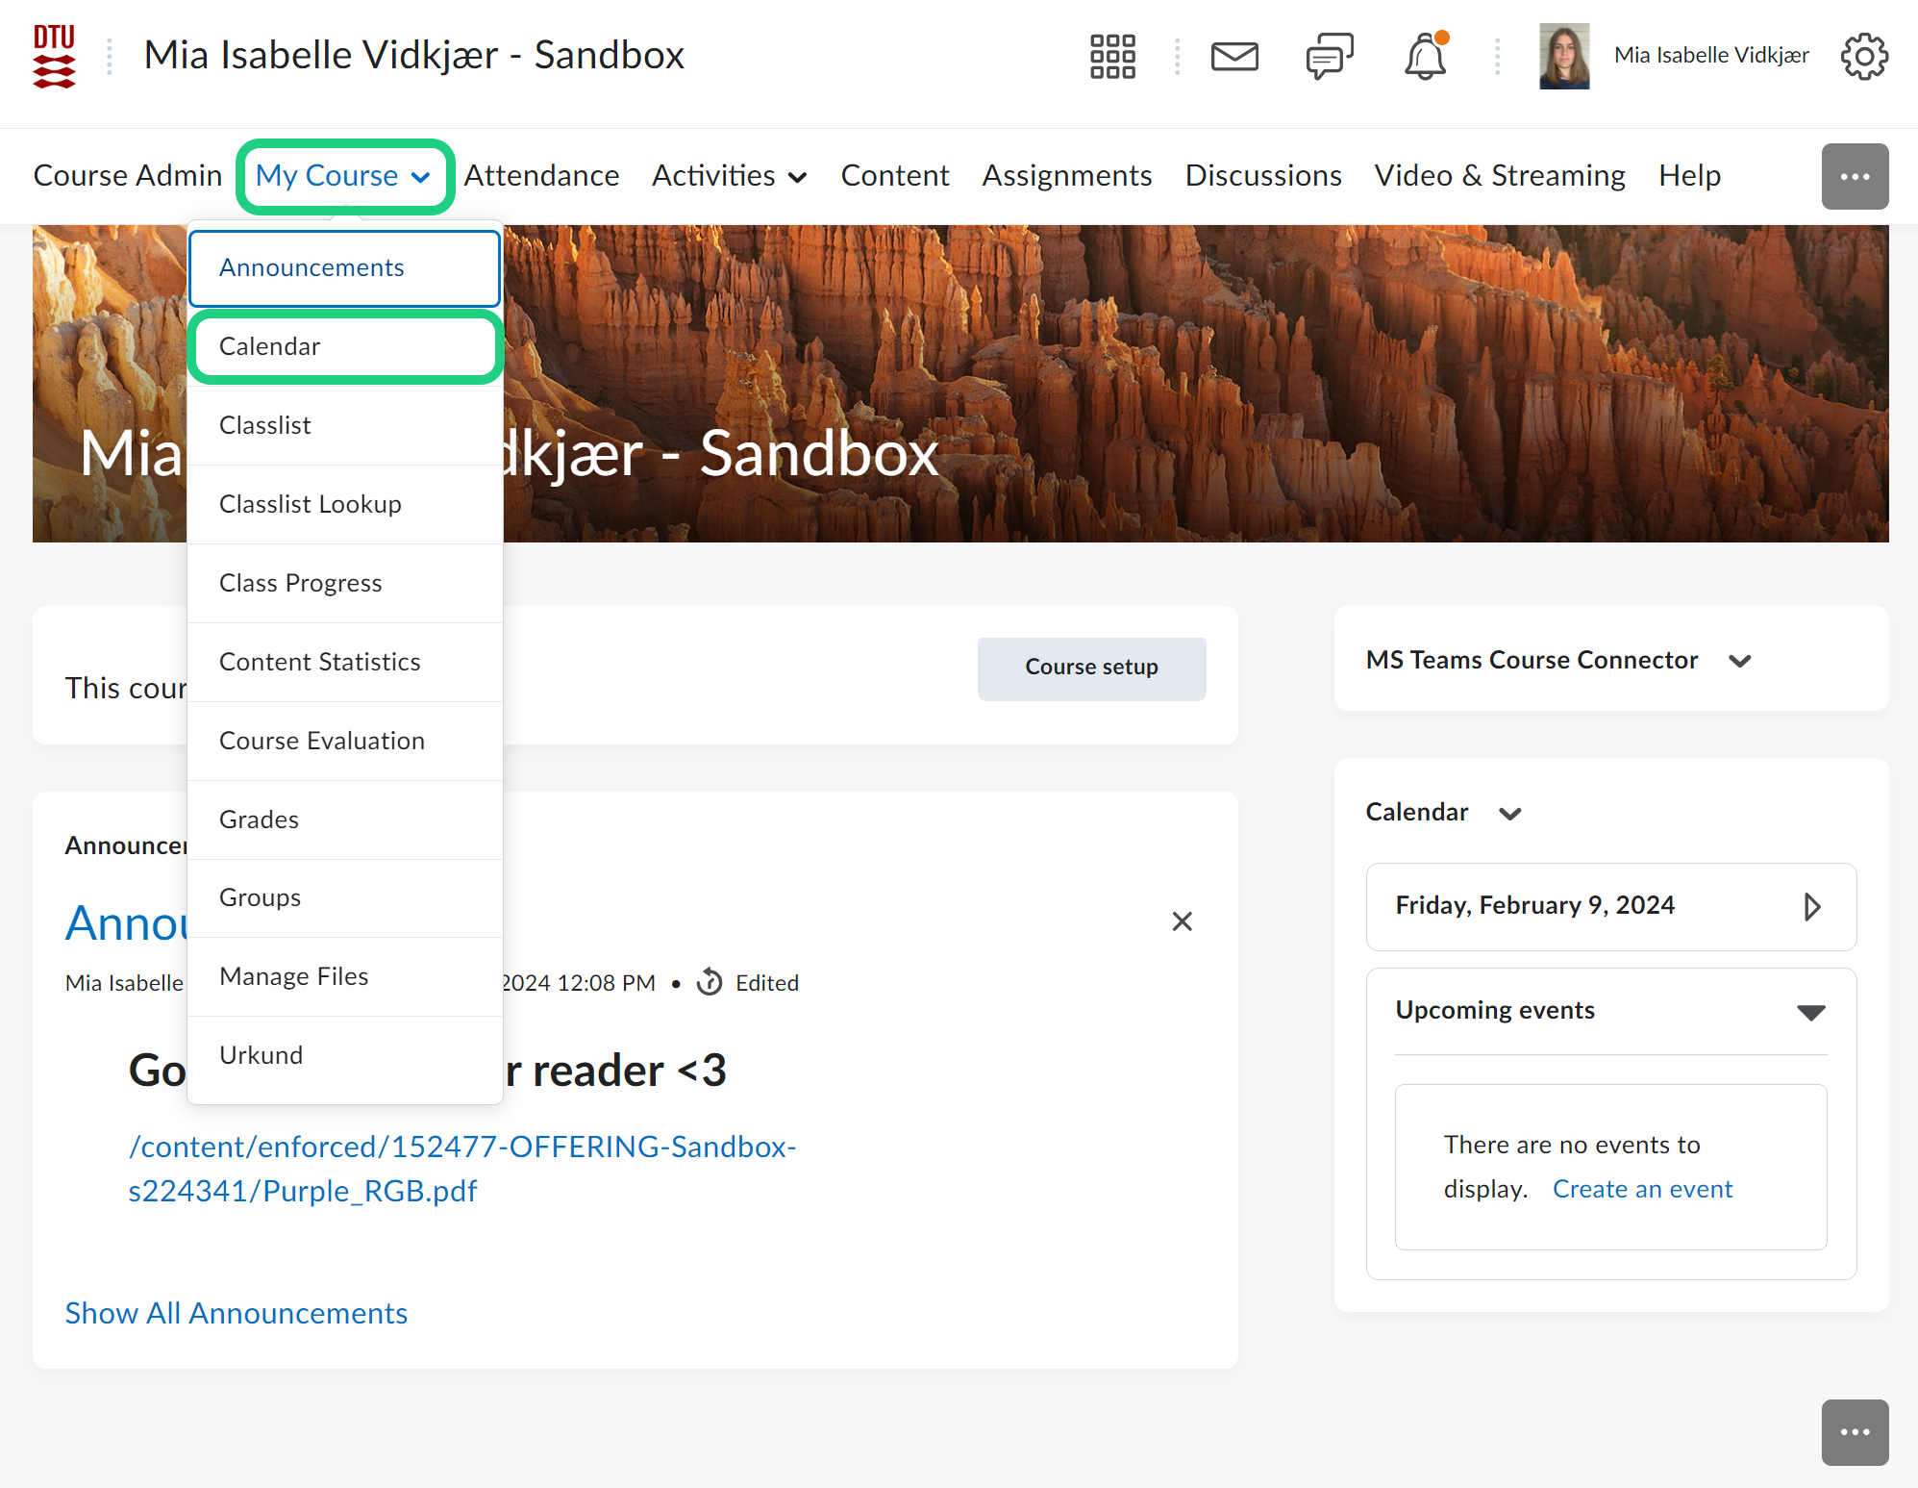
Task: Click the bottom-right floating more button
Action: click(x=1854, y=1431)
